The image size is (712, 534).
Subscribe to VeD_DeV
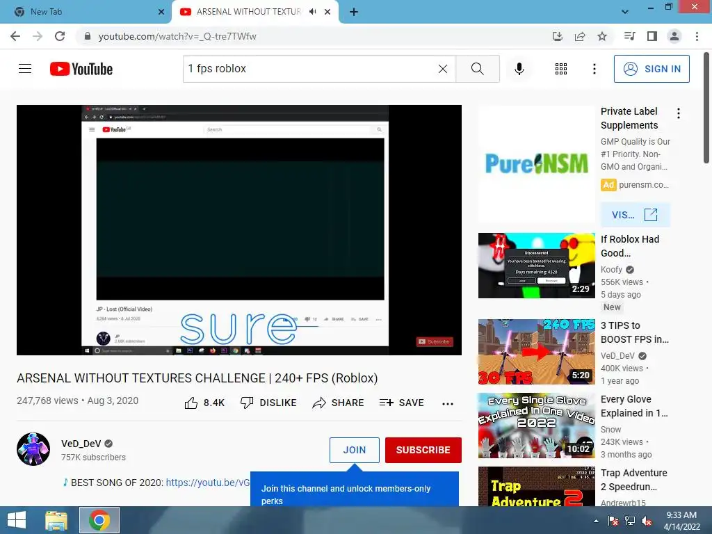(x=423, y=450)
